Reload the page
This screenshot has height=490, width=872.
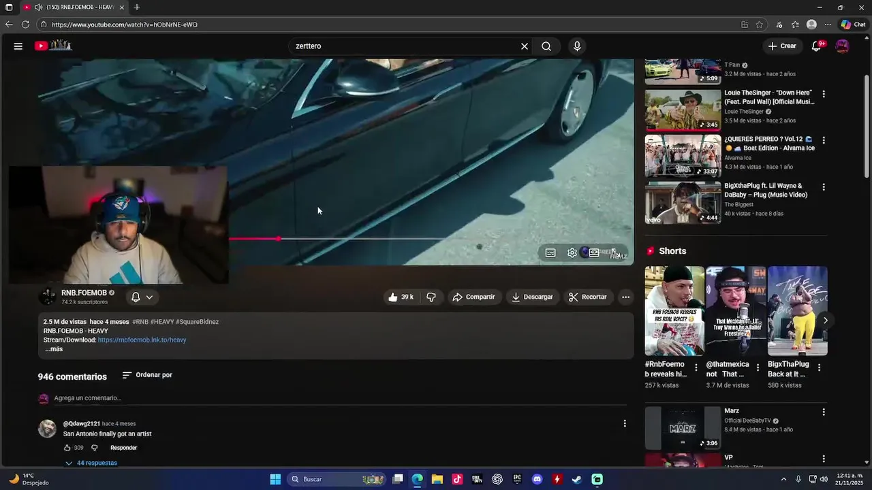25,24
